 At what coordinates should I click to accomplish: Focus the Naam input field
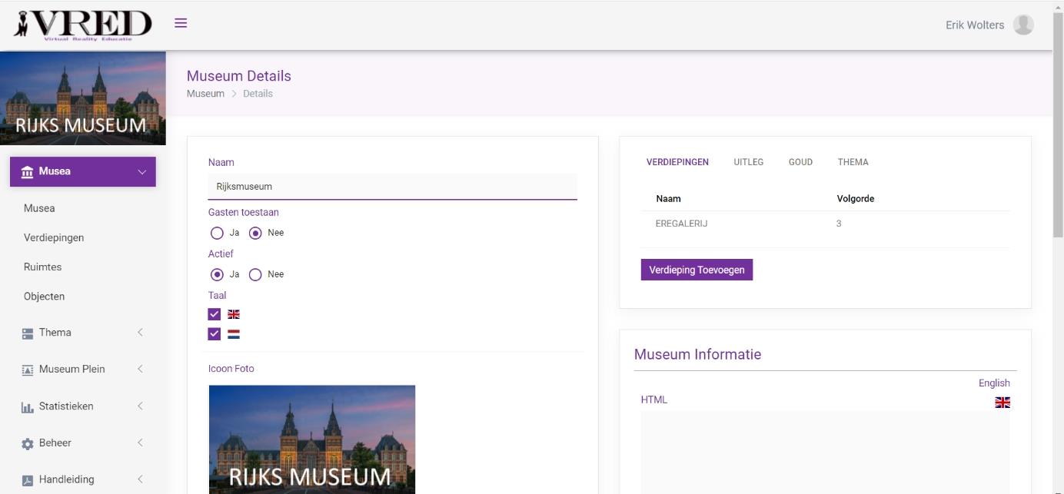(392, 187)
